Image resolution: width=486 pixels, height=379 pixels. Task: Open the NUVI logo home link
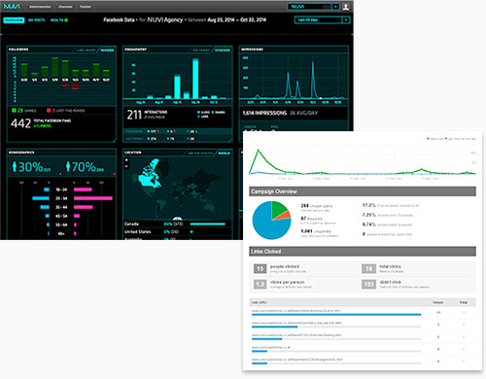coord(12,6)
